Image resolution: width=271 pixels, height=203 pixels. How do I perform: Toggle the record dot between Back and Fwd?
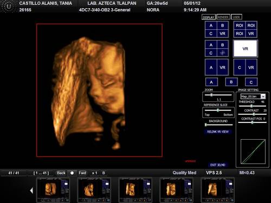point(72,173)
